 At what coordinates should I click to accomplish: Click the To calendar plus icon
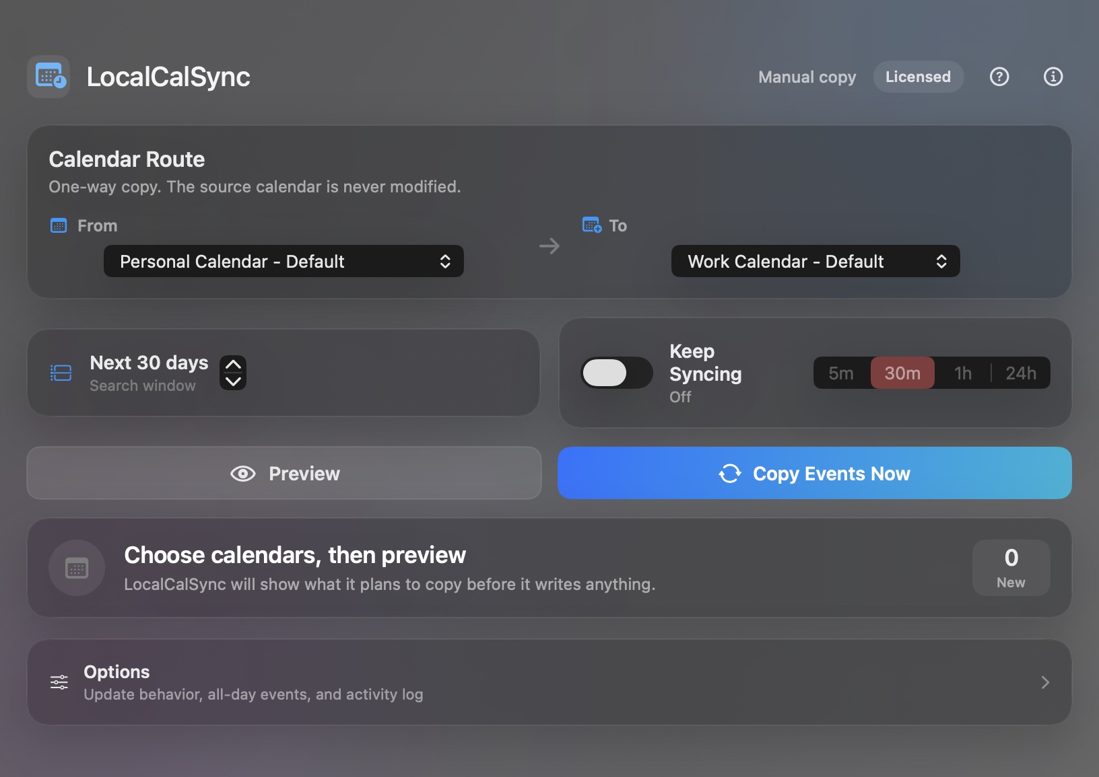pos(592,225)
